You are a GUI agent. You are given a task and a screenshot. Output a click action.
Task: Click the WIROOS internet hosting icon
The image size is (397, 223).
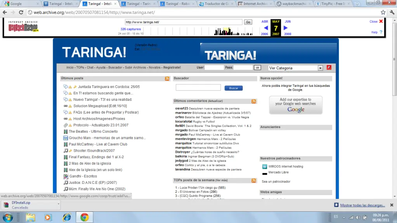[x=265, y=166]
